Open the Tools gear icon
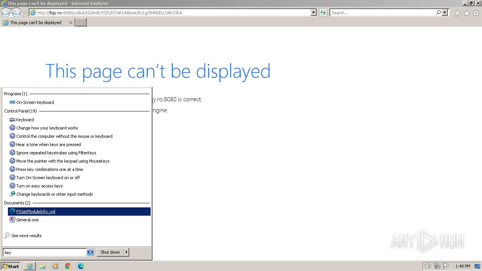The image size is (482, 271). 476,13
